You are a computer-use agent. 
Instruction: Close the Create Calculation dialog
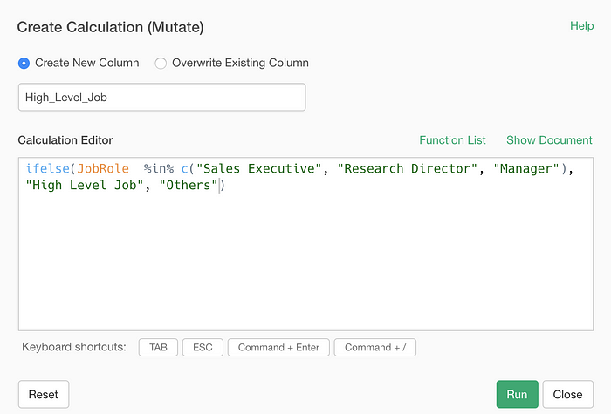567,394
